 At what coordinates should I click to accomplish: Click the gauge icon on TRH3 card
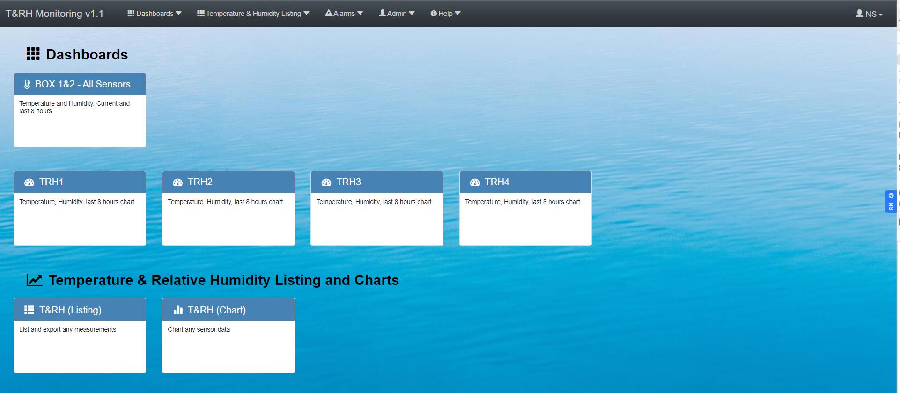click(x=326, y=182)
